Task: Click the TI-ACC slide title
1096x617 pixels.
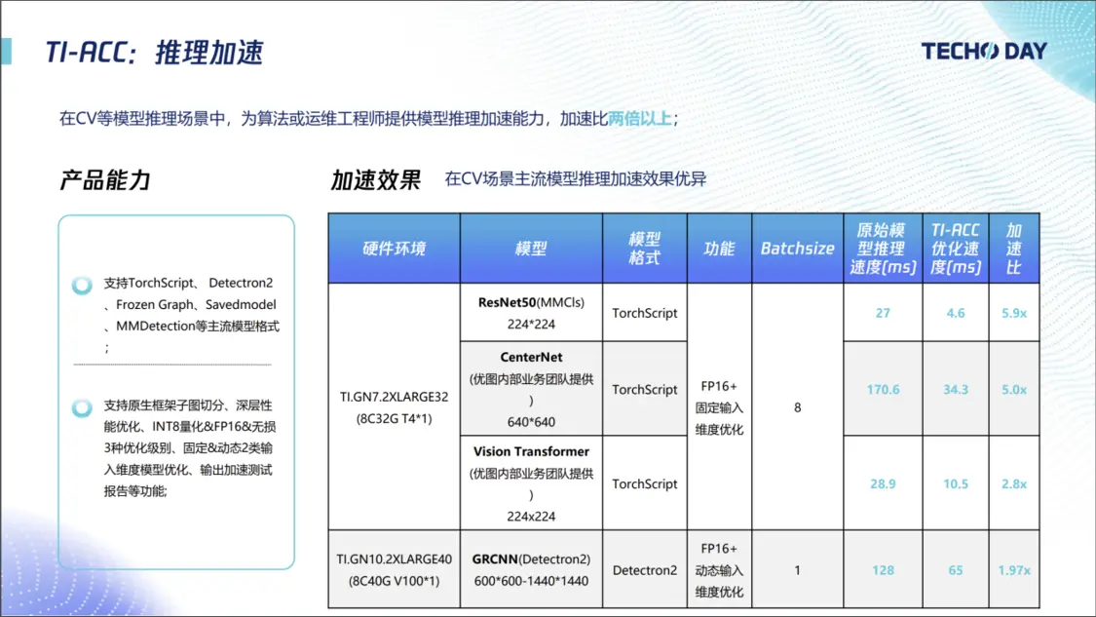Action: point(154,52)
